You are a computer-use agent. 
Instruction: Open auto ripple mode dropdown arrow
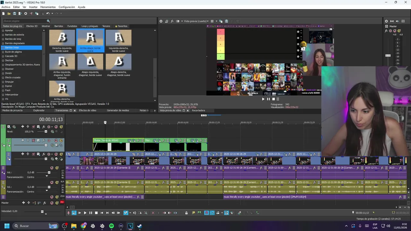click(x=222, y=213)
